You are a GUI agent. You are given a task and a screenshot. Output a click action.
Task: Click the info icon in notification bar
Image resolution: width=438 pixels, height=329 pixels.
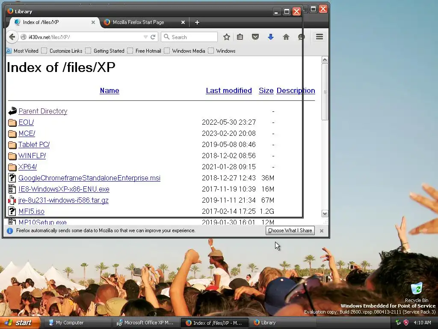pos(10,231)
